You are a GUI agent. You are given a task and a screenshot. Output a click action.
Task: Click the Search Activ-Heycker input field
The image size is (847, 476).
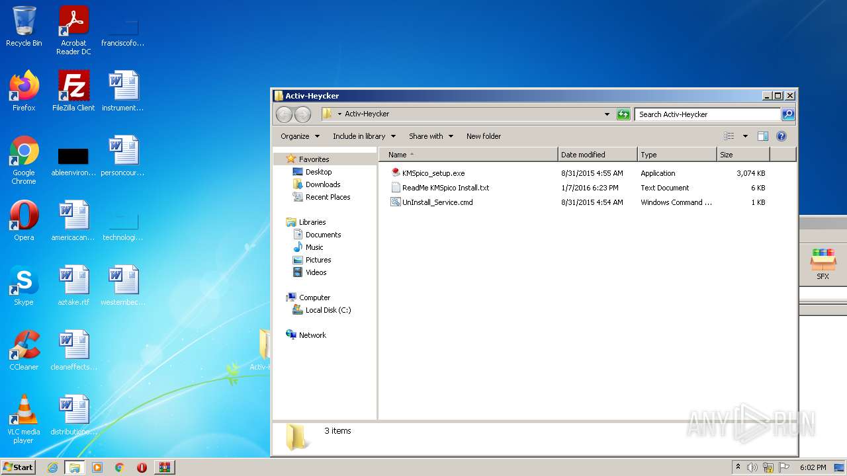pos(708,114)
